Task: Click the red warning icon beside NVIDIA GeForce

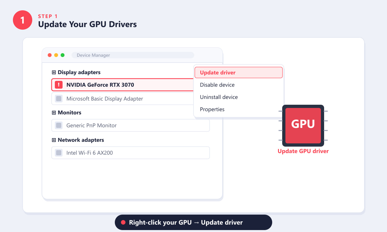Action: click(58, 85)
